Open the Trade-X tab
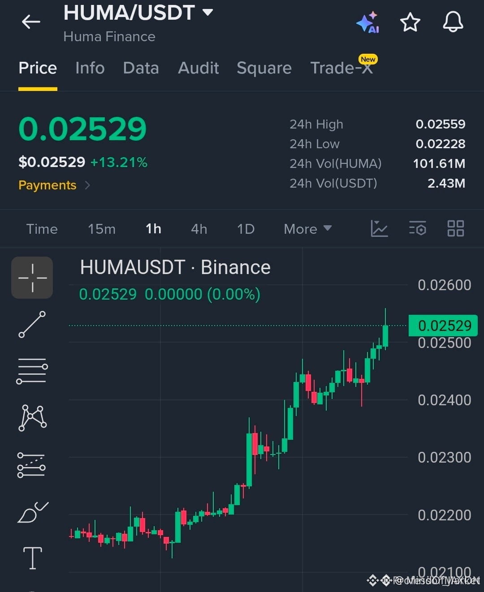 (342, 68)
